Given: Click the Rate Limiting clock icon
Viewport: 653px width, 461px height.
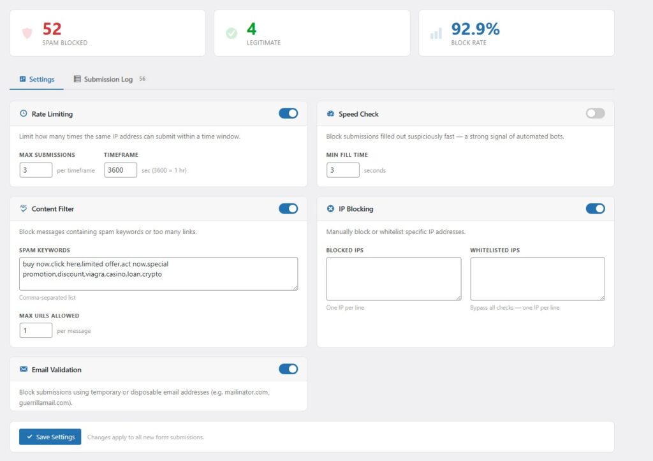Looking at the screenshot, I should point(24,114).
